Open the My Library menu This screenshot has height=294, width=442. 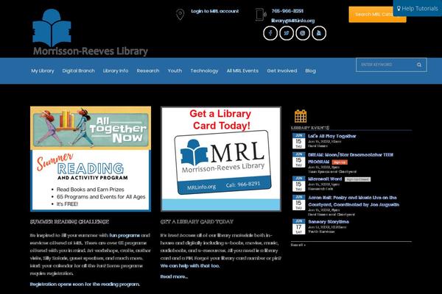coord(43,71)
